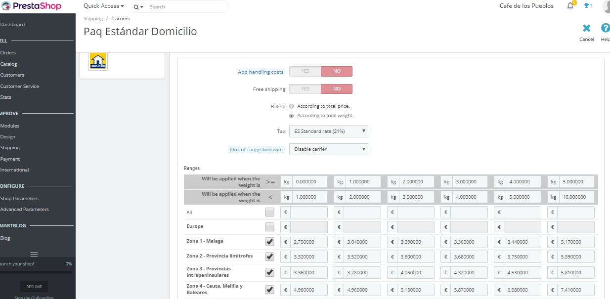
Task: Click the Zona 1 first price field
Action: click(x=309, y=242)
